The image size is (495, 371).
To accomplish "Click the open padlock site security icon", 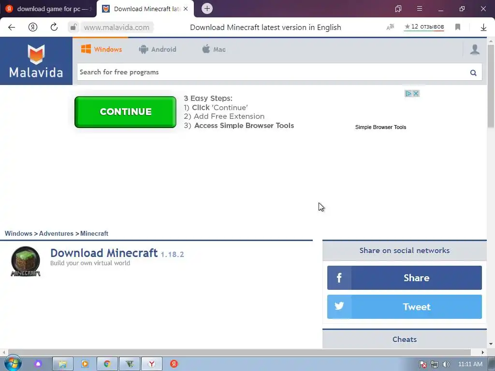I will (x=73, y=27).
